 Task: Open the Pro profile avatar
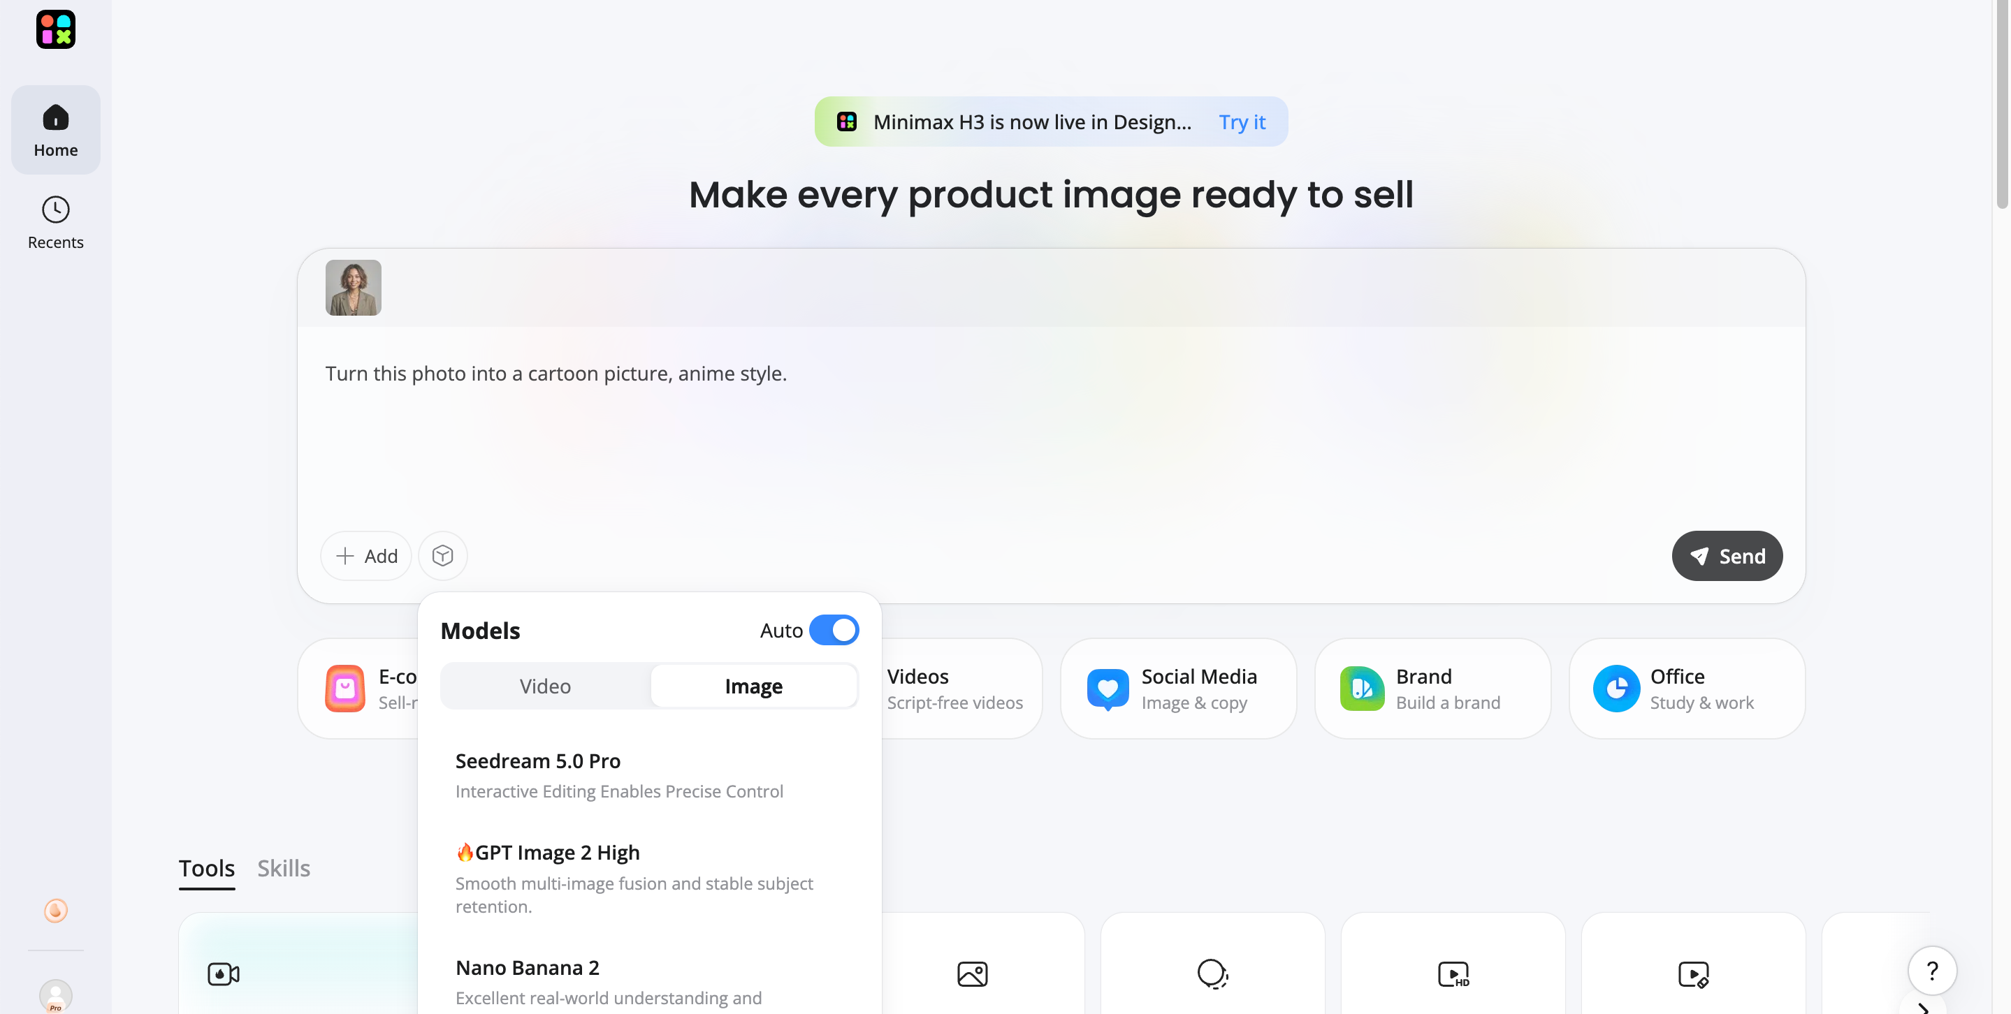point(55,996)
